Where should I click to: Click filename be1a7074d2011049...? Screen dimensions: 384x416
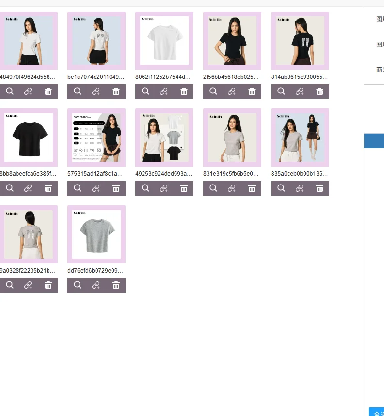point(96,77)
